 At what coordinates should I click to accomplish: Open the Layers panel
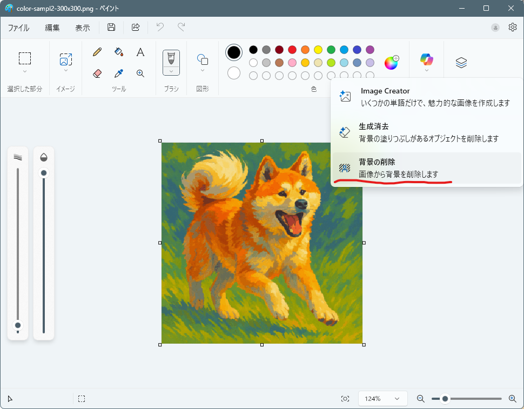[x=461, y=63]
